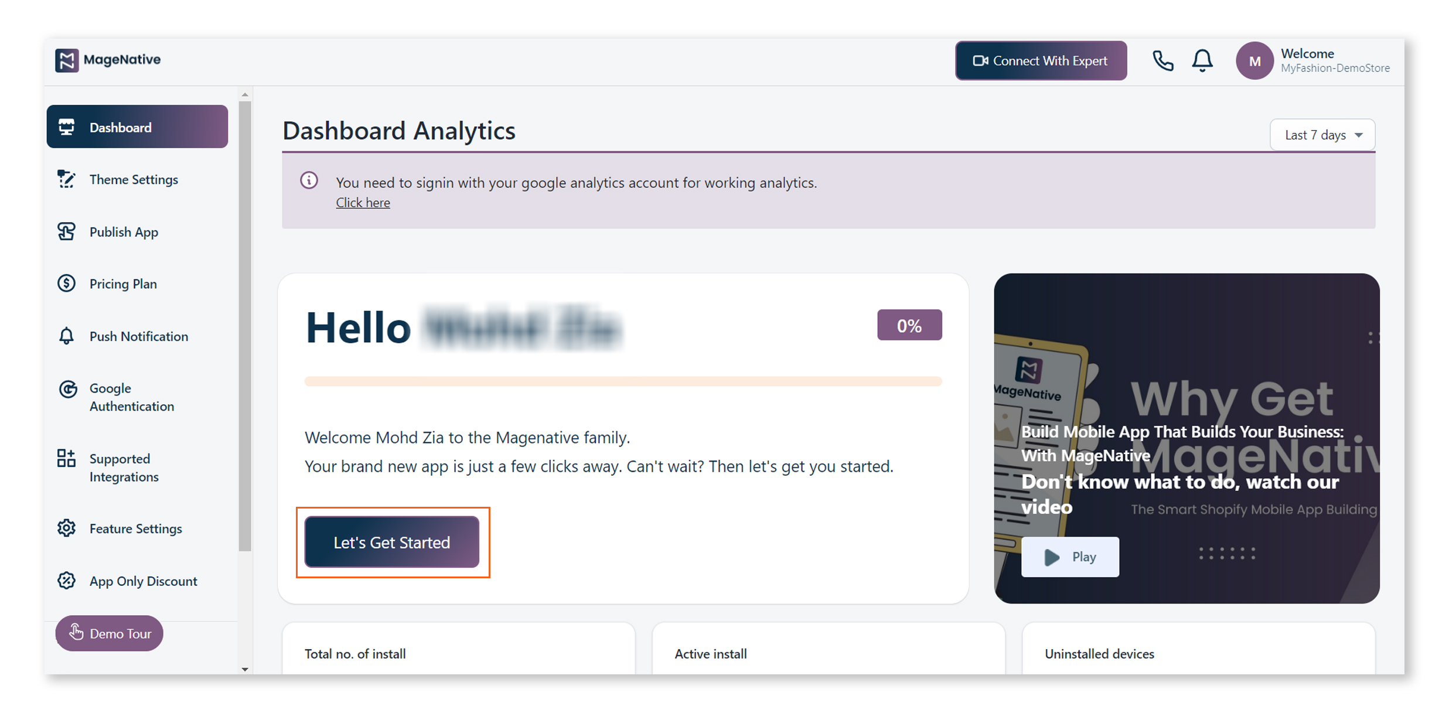Click the Let's Get Started button

coord(392,542)
